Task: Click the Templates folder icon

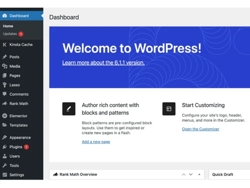Action: click(4, 125)
